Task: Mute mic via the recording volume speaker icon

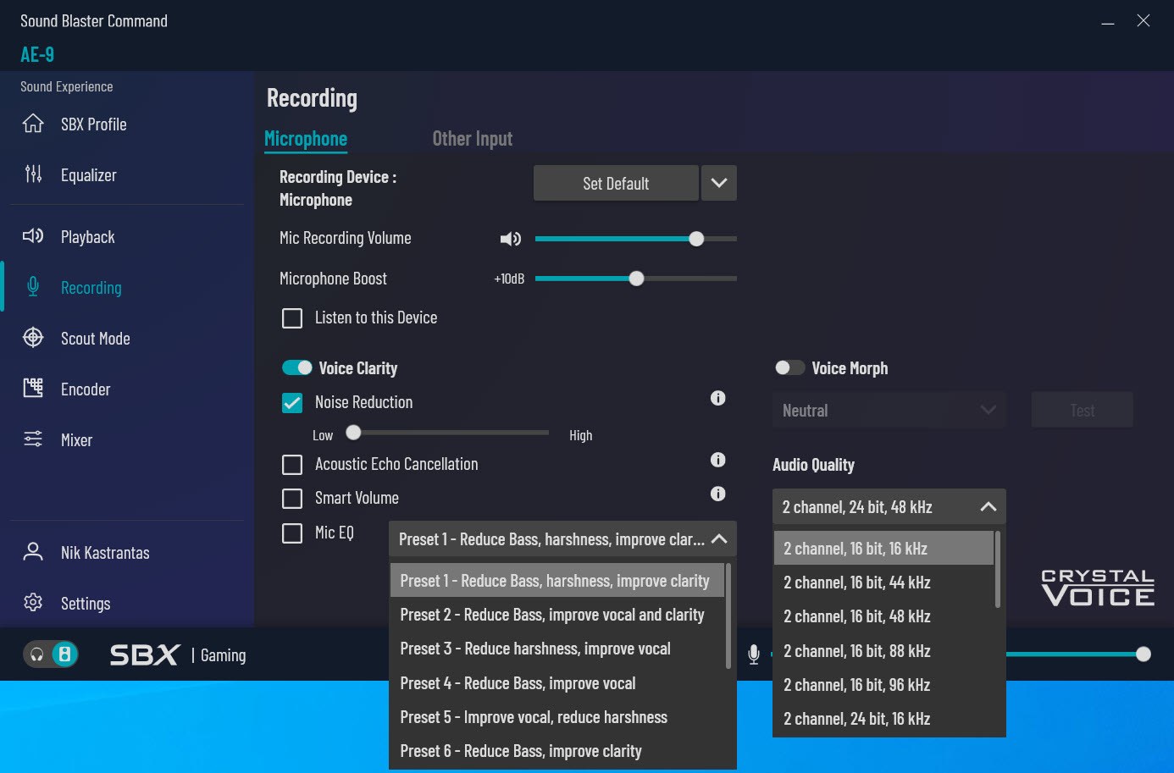Action: [511, 239]
